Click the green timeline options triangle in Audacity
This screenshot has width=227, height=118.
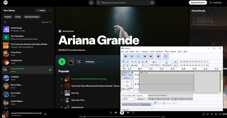tap(124, 69)
